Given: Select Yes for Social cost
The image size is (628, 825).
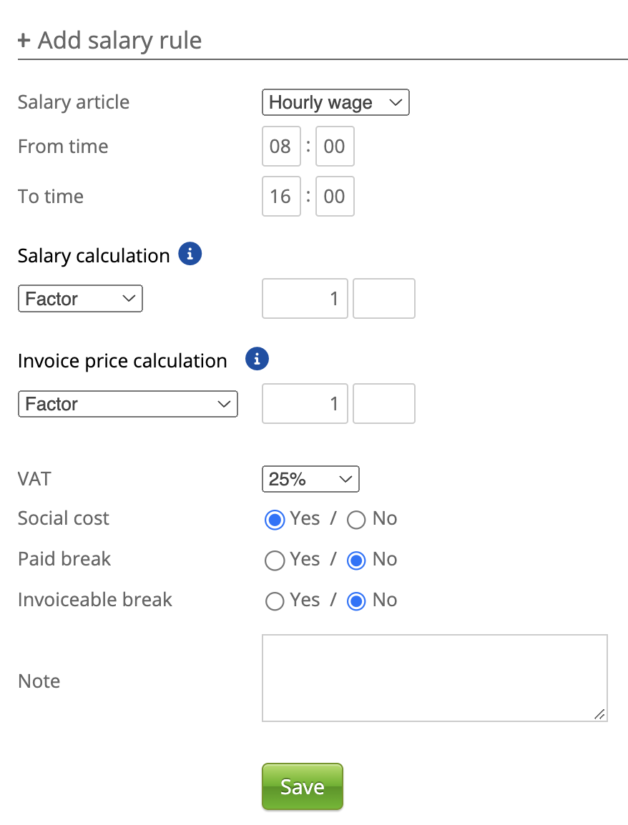Looking at the screenshot, I should pyautogui.click(x=275, y=520).
